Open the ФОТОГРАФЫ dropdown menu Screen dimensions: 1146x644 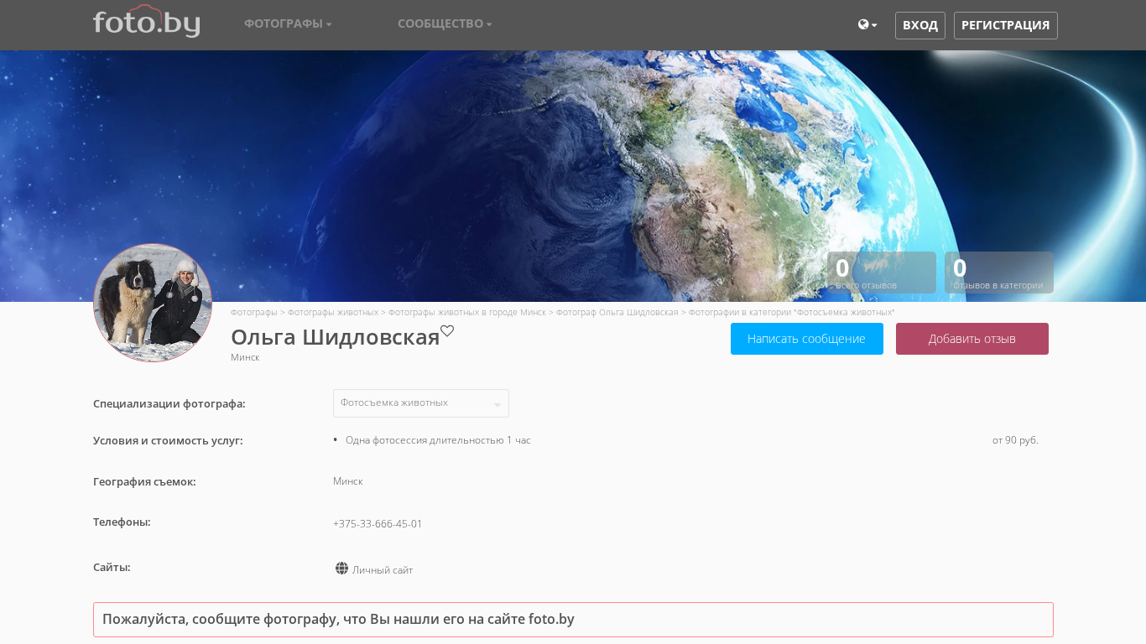coord(288,23)
